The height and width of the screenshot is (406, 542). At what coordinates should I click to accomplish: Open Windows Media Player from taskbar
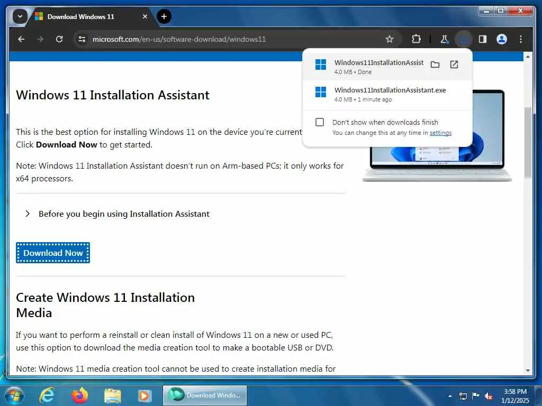tap(144, 395)
